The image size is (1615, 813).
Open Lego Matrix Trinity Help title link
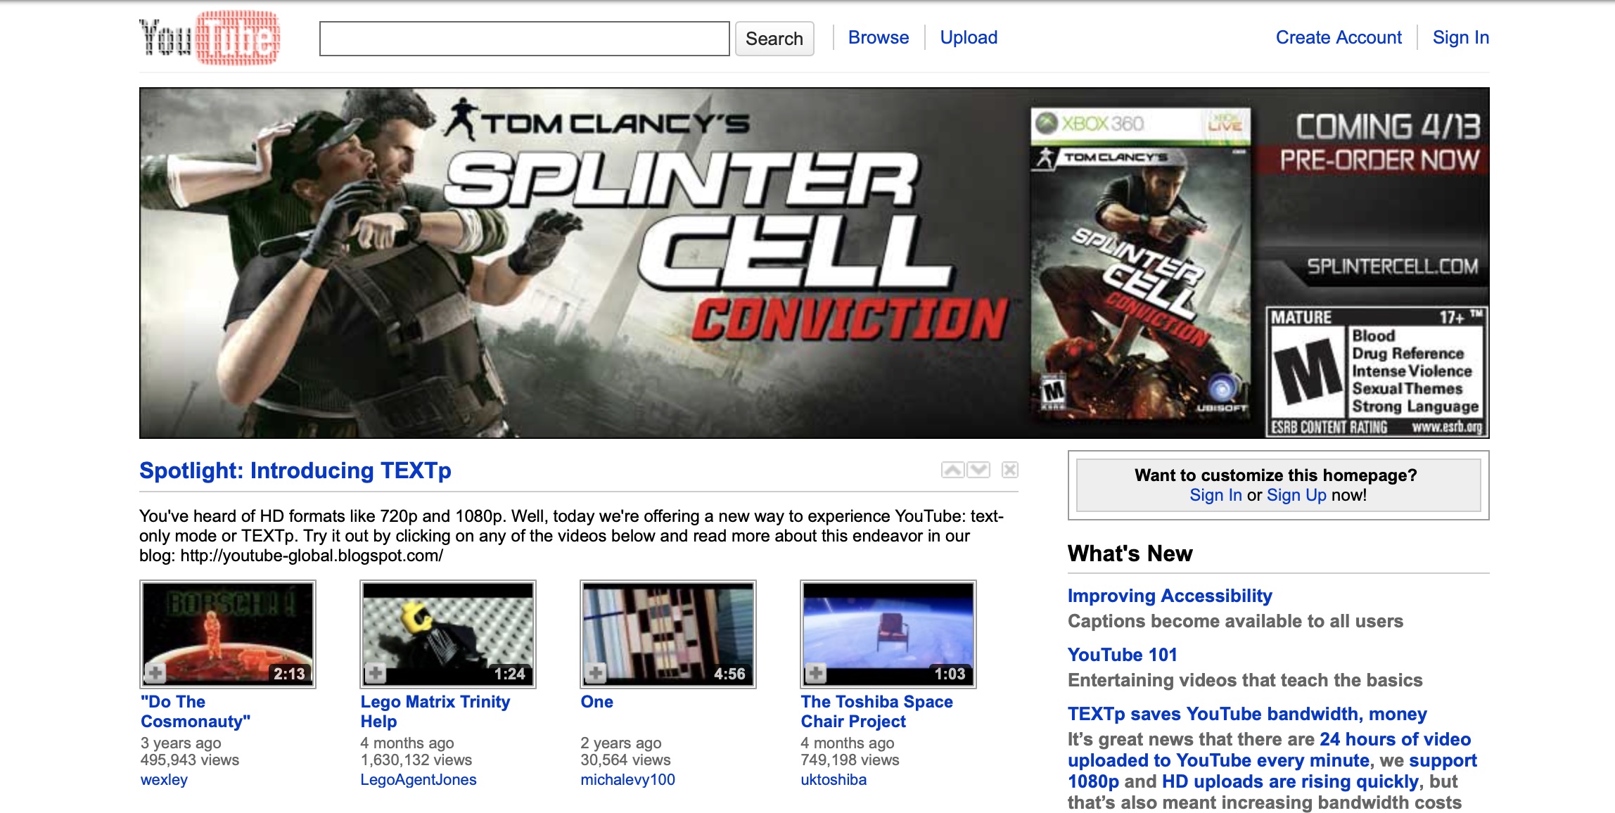435,711
